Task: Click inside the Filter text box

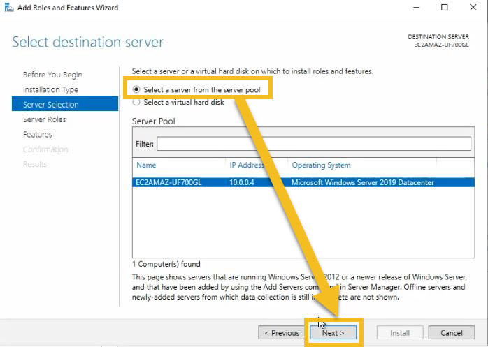Action: click(x=314, y=144)
